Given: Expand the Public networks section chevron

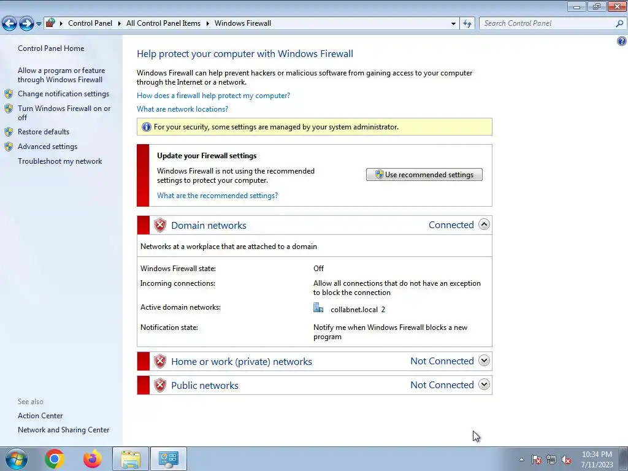Looking at the screenshot, I should tap(484, 385).
